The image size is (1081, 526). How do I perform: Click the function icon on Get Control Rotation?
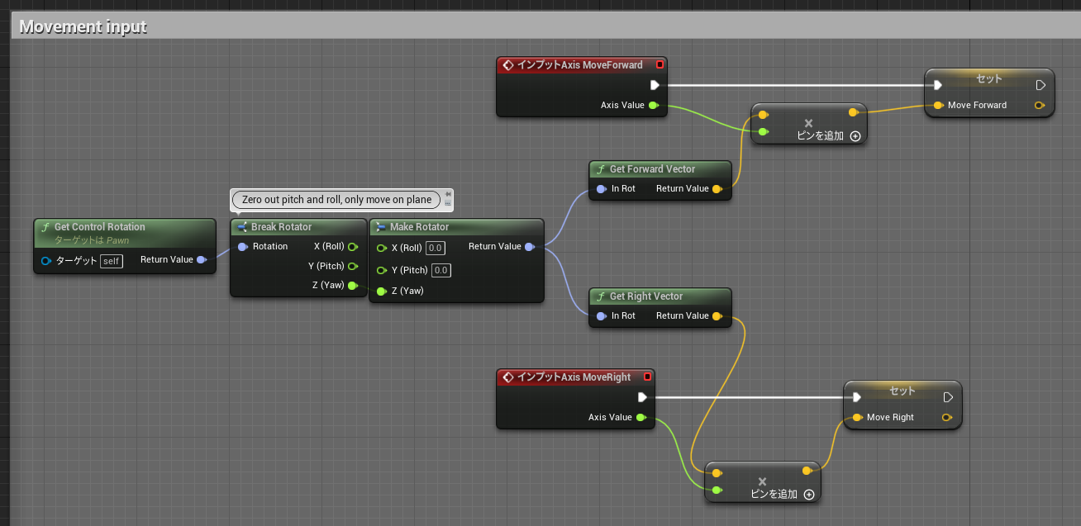[45, 226]
